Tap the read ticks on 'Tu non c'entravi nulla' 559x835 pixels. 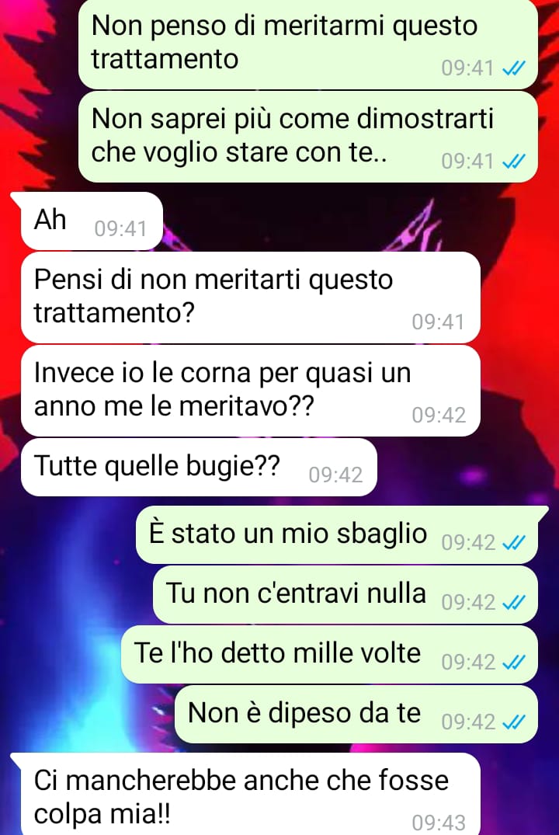point(514,602)
